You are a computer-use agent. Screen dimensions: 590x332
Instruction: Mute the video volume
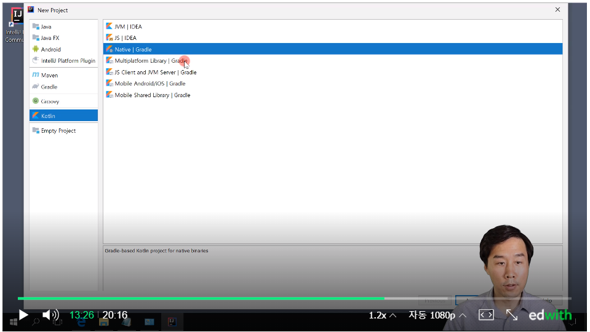(50, 315)
